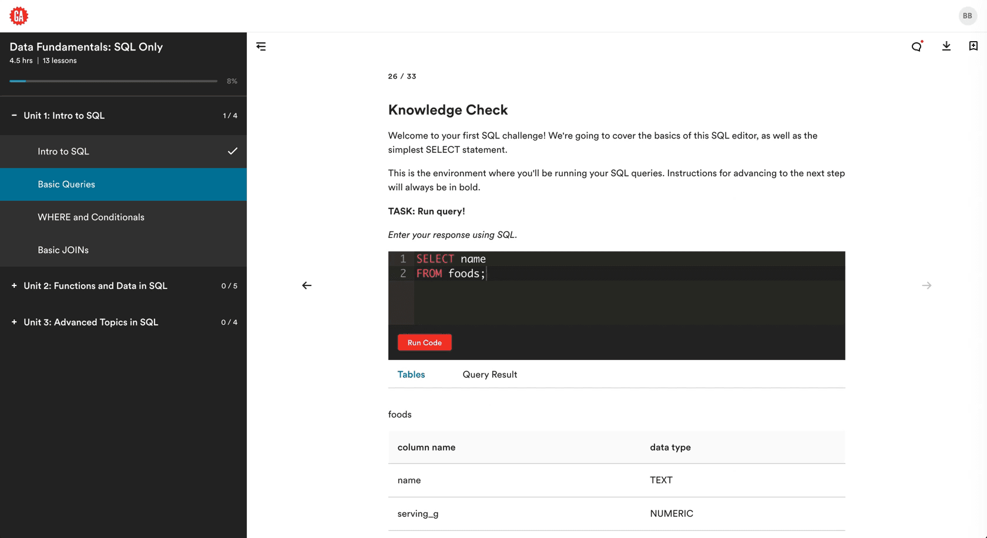The width and height of the screenshot is (987, 538).
Task: Open WHERE and Conditionals lesson
Action: pos(123,217)
